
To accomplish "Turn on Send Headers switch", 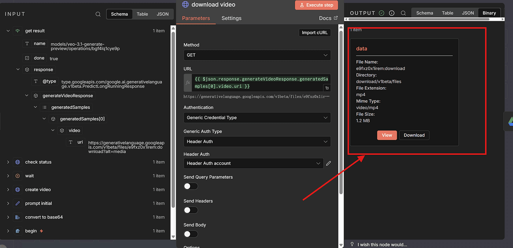I will point(191,210).
